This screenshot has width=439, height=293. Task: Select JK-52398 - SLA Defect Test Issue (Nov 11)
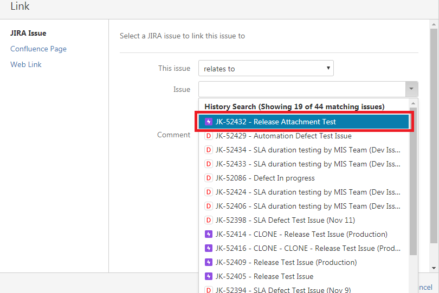click(x=304, y=220)
